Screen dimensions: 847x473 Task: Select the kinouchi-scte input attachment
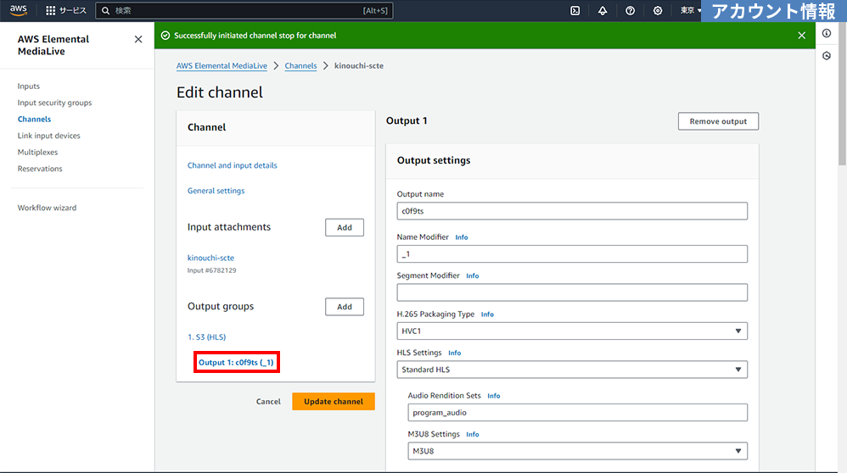coord(210,258)
